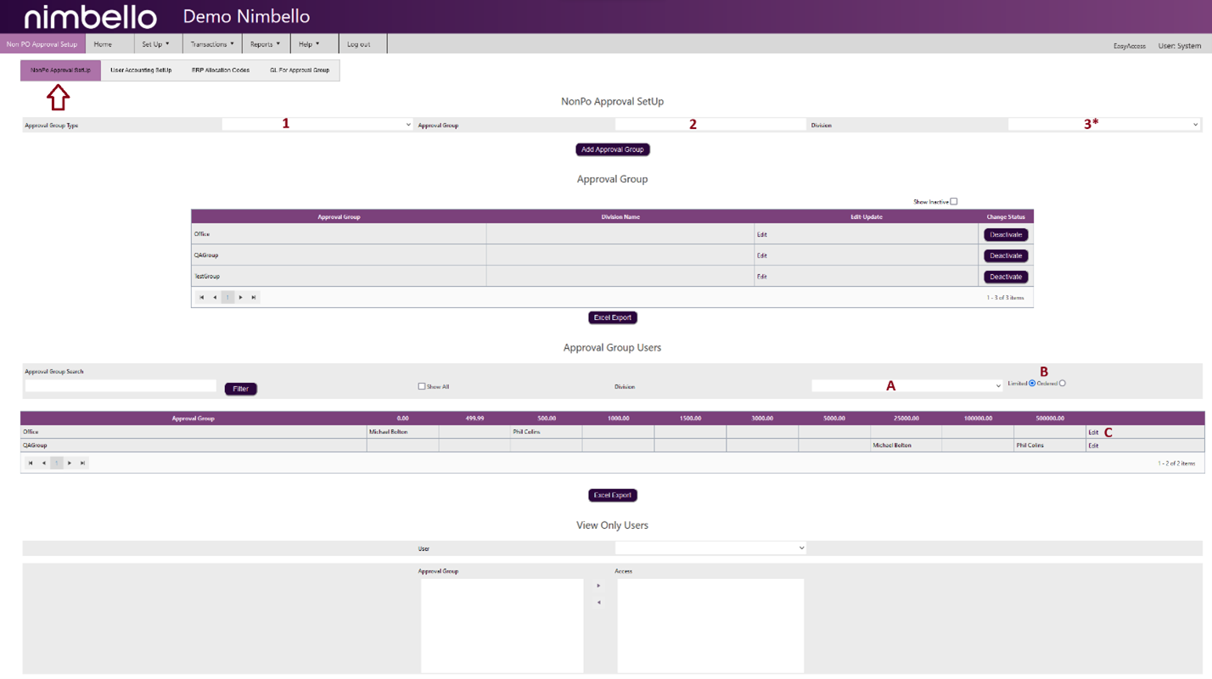Go to first page in Approval Group pager
This screenshot has height=679, width=1212.
pos(202,297)
